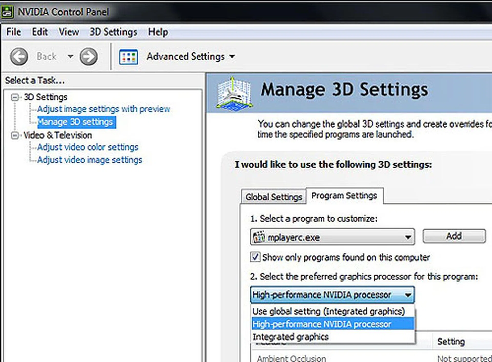Open the Back history dropdown arrow

(x=70, y=56)
